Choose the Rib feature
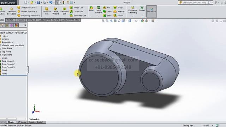Viewport: 226px width, 127px height. (x=107, y=7)
